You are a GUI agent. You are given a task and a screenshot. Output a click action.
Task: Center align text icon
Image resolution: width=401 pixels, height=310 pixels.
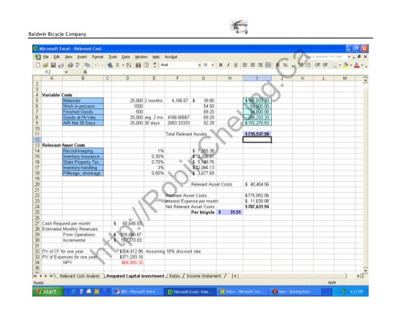click(252, 65)
